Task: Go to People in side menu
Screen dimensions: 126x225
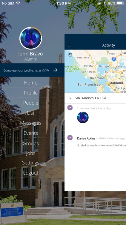Action: tap(31, 103)
